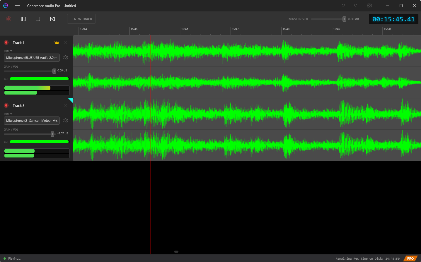The width and height of the screenshot is (421, 262).
Task: Open the hamburger menu
Action: 18,5
